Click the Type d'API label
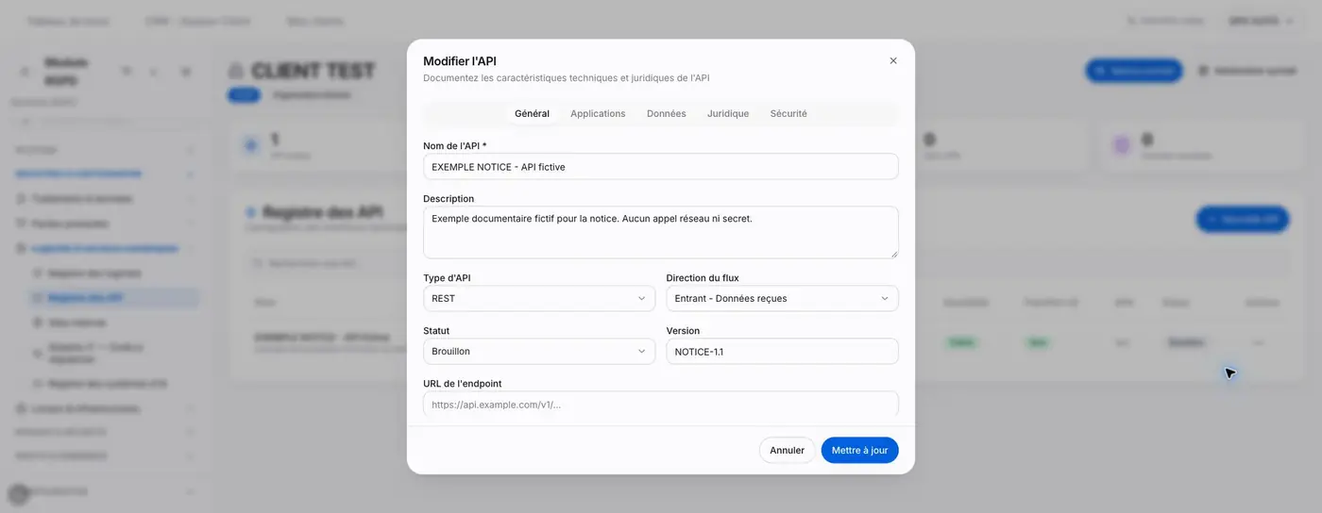The image size is (1322, 513). (447, 278)
